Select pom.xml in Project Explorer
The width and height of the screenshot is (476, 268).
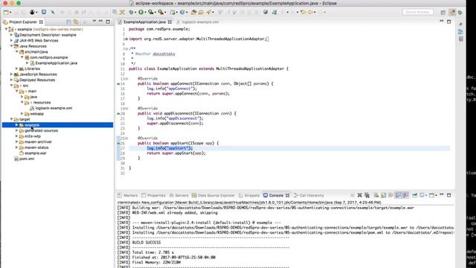tap(27, 159)
